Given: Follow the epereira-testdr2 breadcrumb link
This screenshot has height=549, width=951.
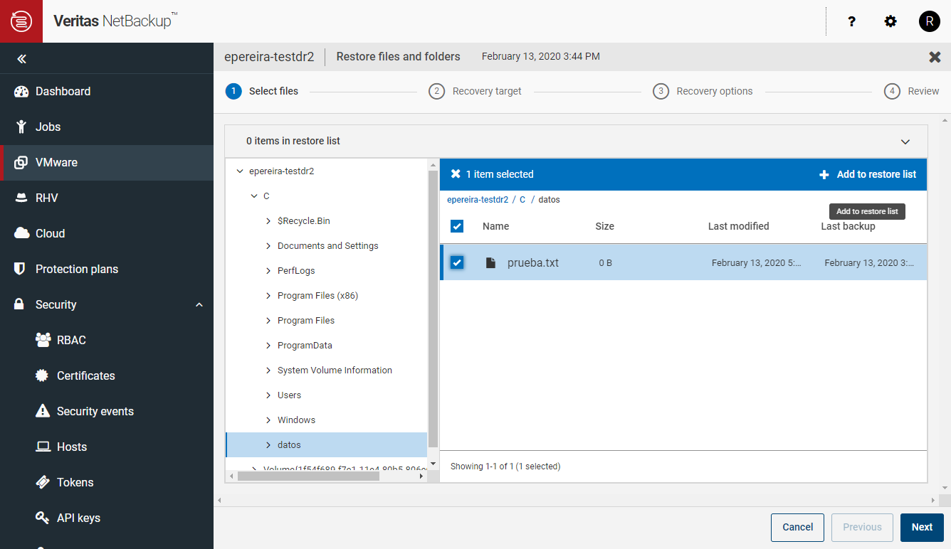Looking at the screenshot, I should [x=478, y=200].
